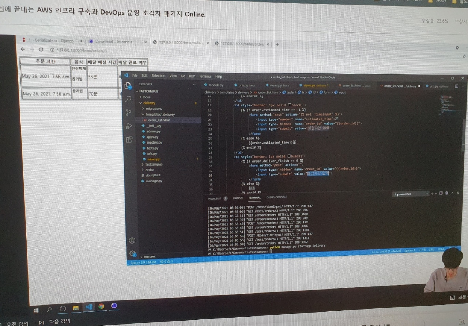Open the terminal shell selector 1: powershell

pyautogui.click(x=410, y=194)
